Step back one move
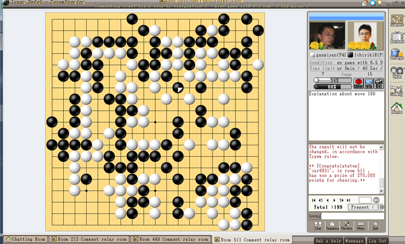The image size is (405, 244). [x=328, y=200]
